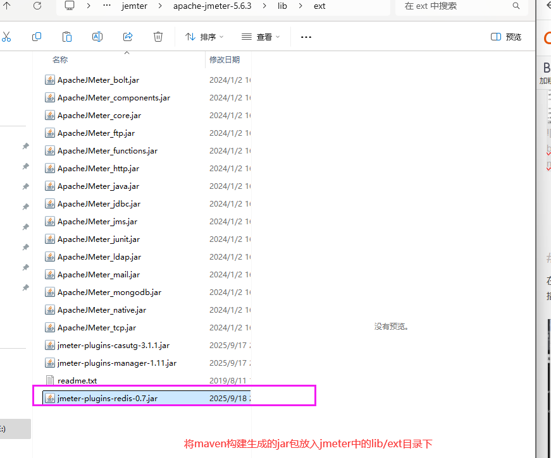Toggle the Preview (预览) pane button

click(x=505, y=37)
